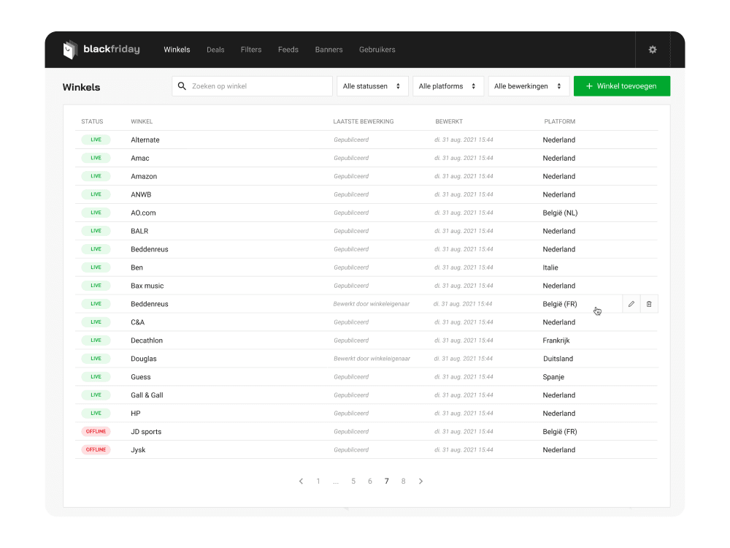Viewport: 730px width, 548px height.
Task: Select current page 7
Action: pyautogui.click(x=387, y=482)
